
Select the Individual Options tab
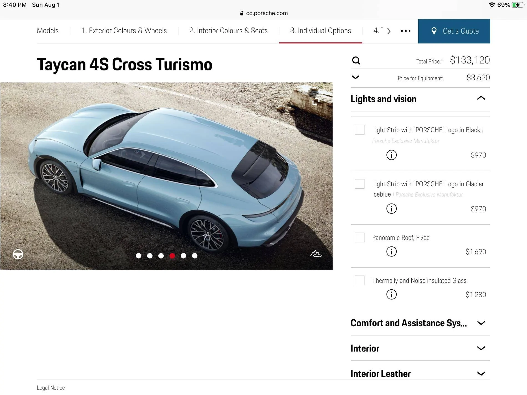(x=320, y=30)
